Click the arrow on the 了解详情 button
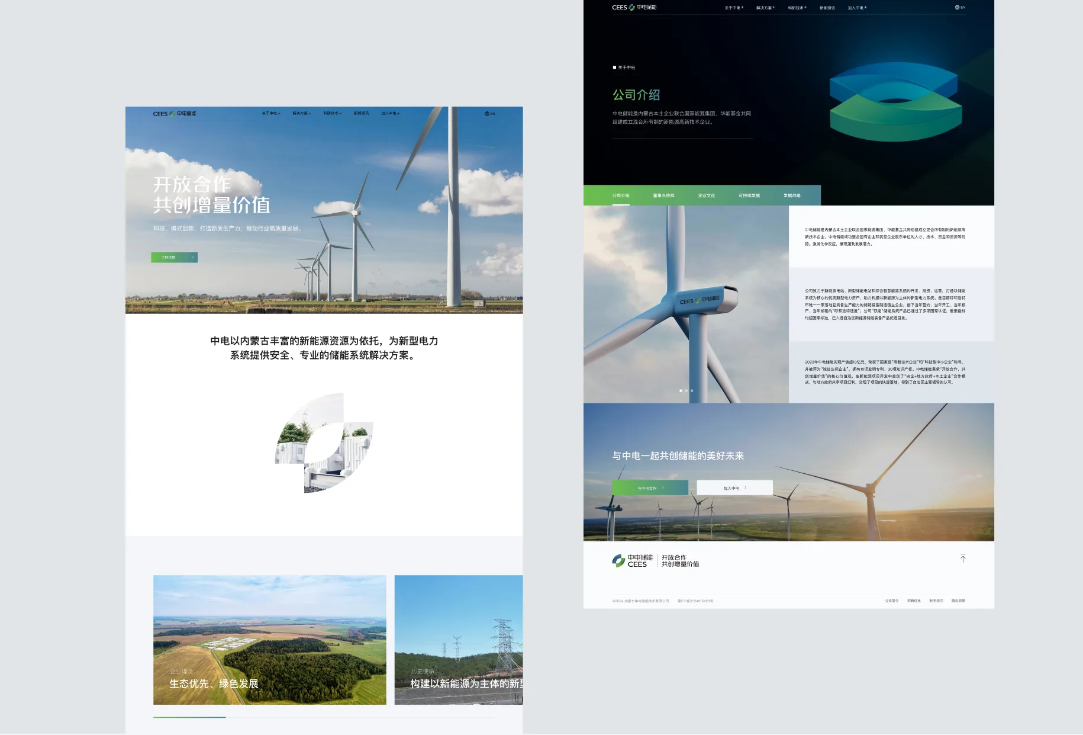The height and width of the screenshot is (735, 1083). tap(193, 258)
